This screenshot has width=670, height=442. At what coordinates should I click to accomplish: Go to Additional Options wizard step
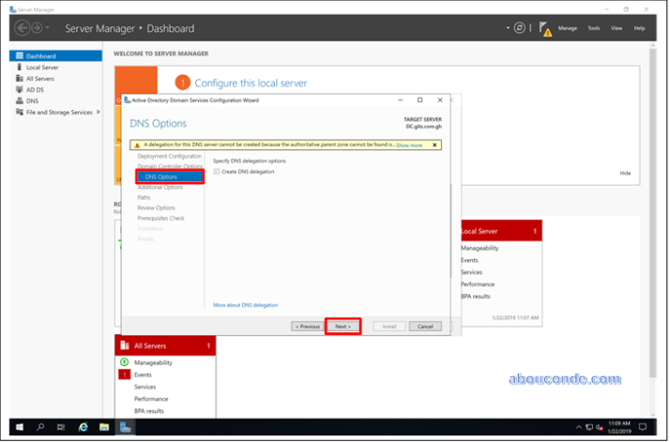tap(160, 187)
